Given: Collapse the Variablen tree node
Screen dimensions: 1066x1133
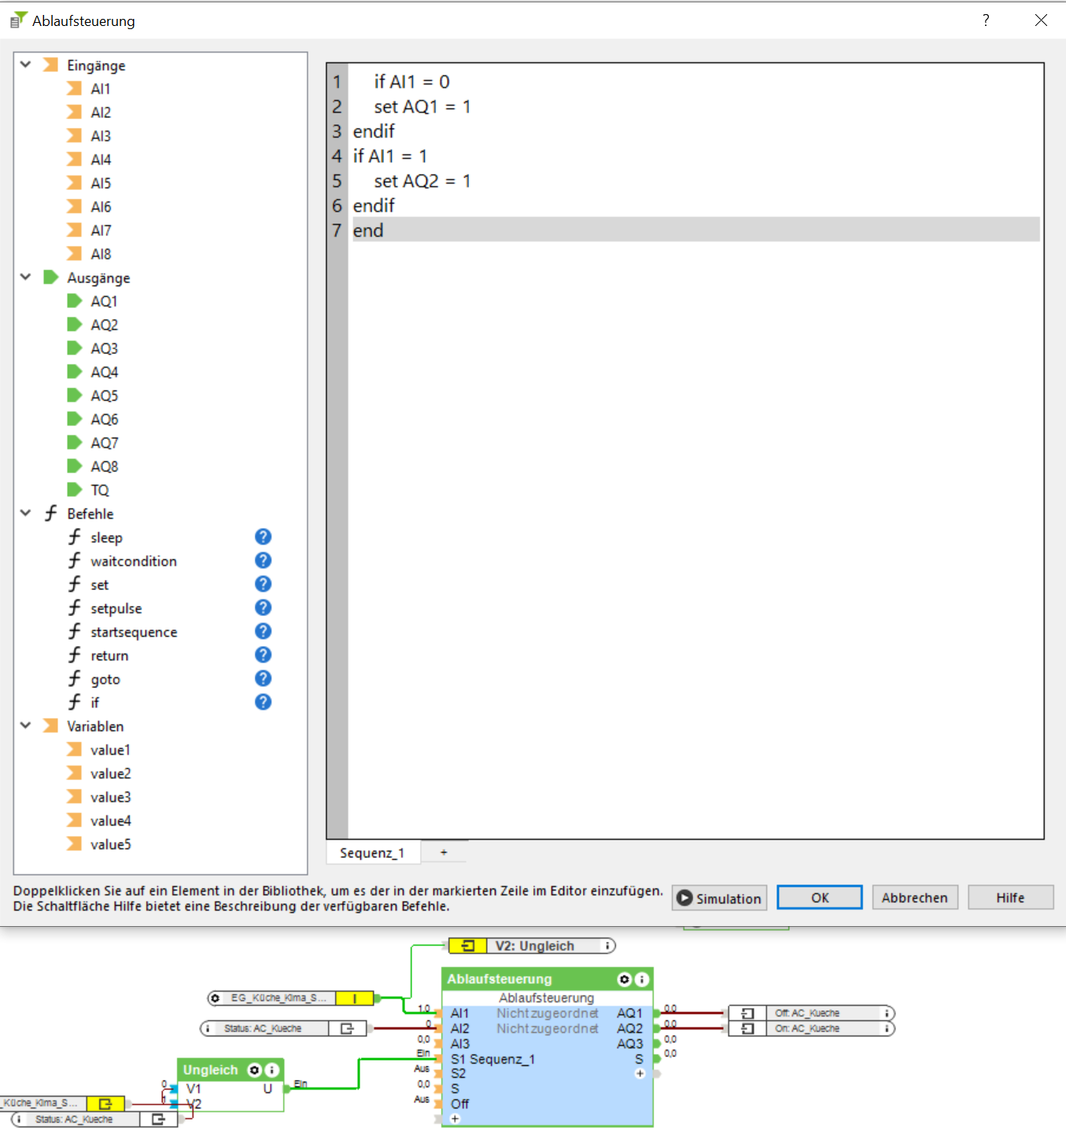Looking at the screenshot, I should (25, 725).
